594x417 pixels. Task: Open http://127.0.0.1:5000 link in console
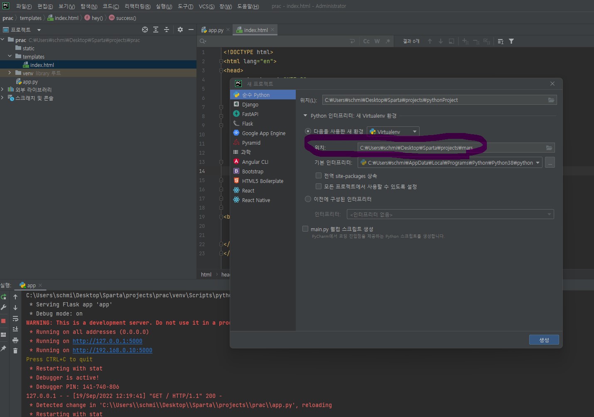point(108,341)
